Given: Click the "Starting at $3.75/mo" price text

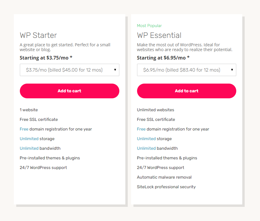Looking at the screenshot, I should pyautogui.click(x=46, y=58).
